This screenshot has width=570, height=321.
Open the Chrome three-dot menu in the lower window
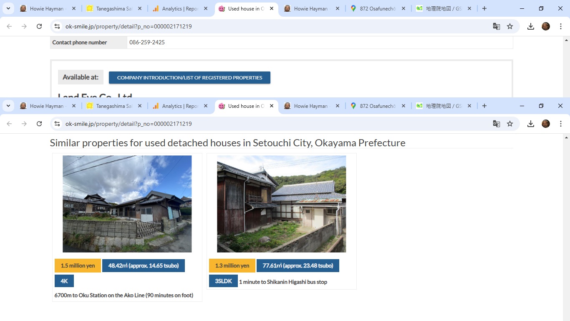560,124
